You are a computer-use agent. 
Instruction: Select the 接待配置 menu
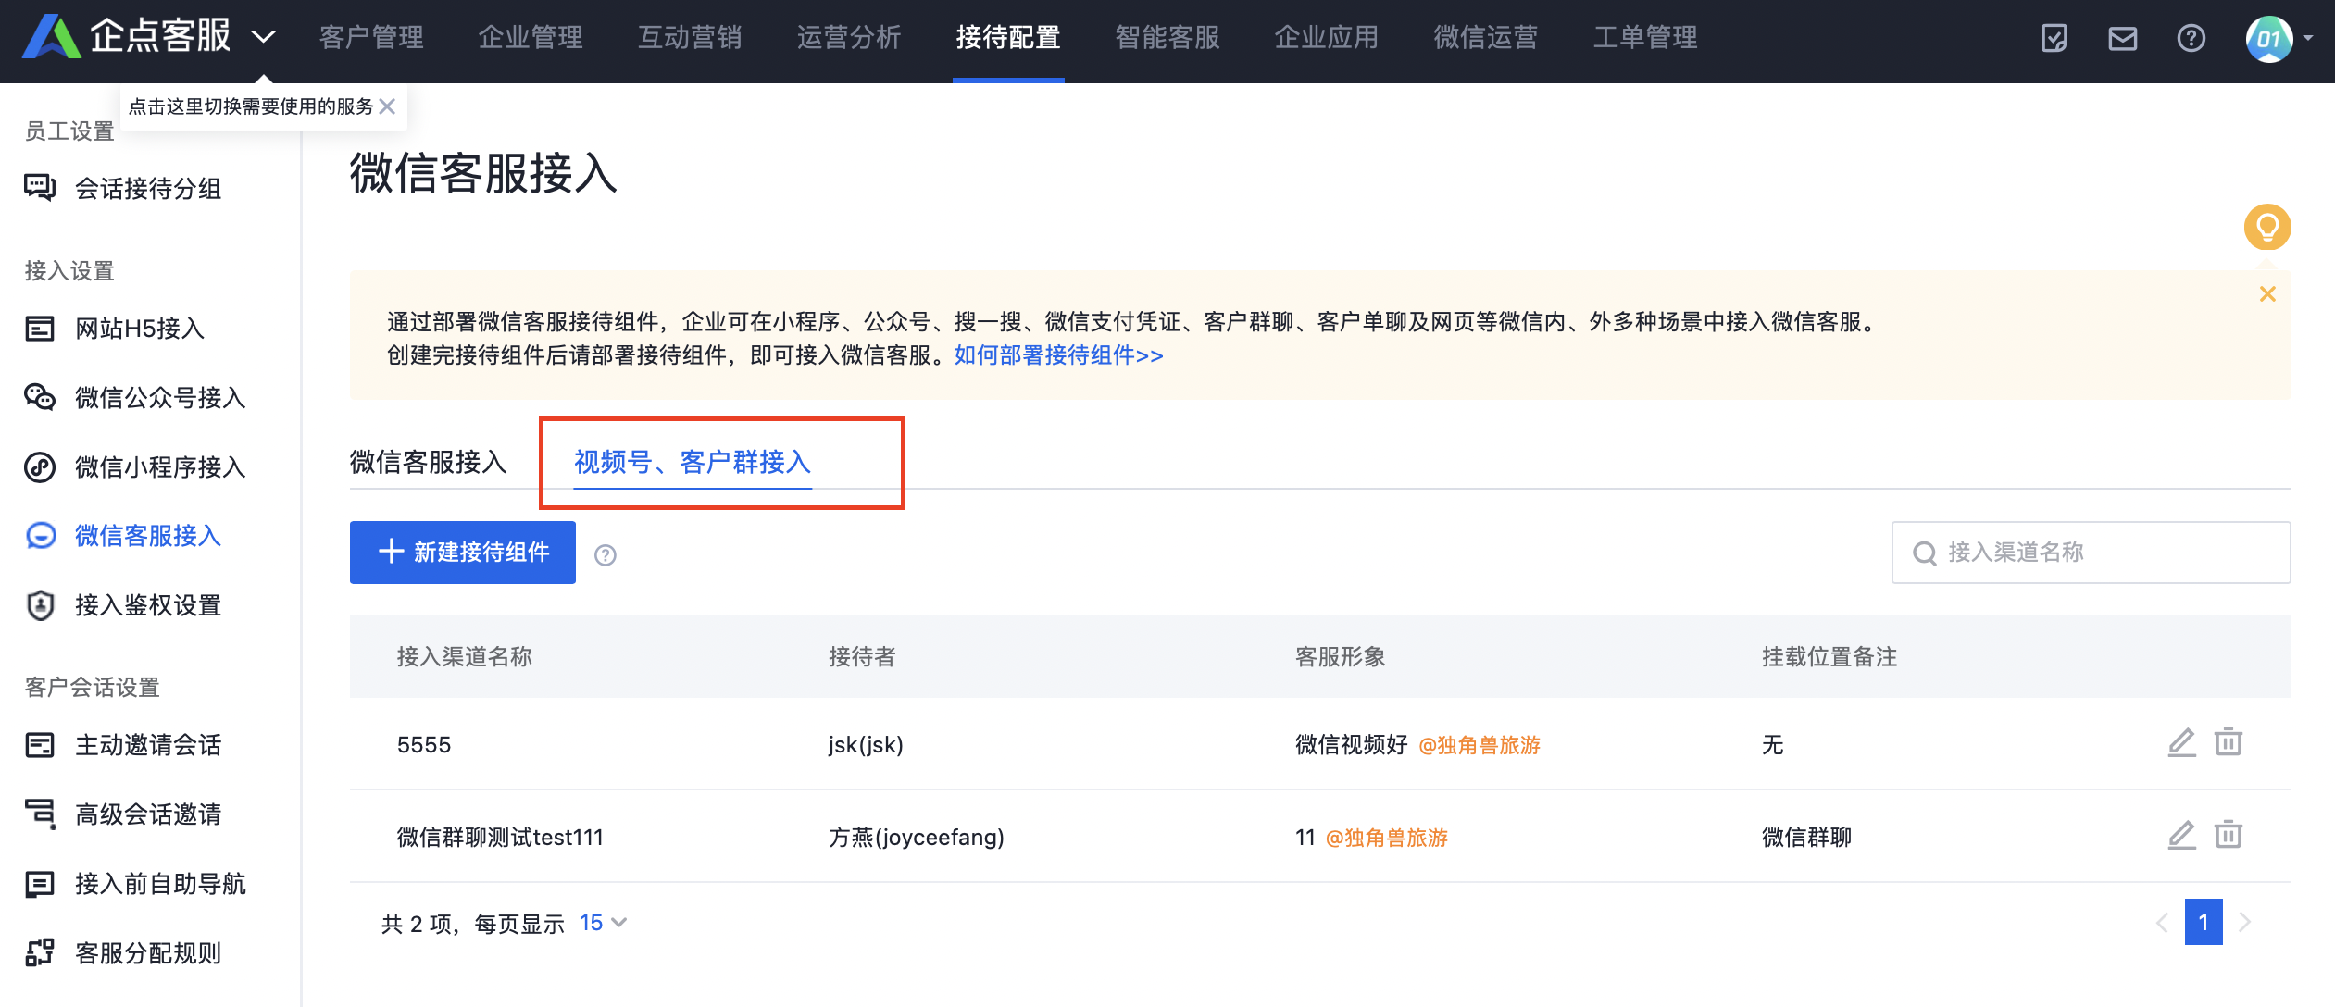pos(1008,38)
